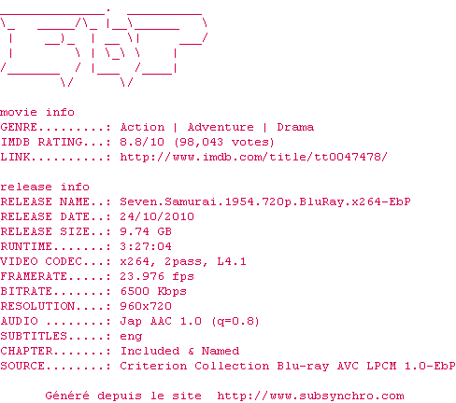456x403 pixels.
Task: Open the imdb.com title link
Action: (x=253, y=157)
